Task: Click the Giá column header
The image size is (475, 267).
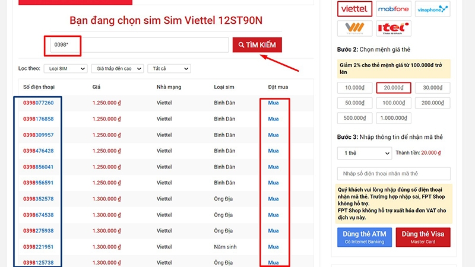Action: pos(96,87)
